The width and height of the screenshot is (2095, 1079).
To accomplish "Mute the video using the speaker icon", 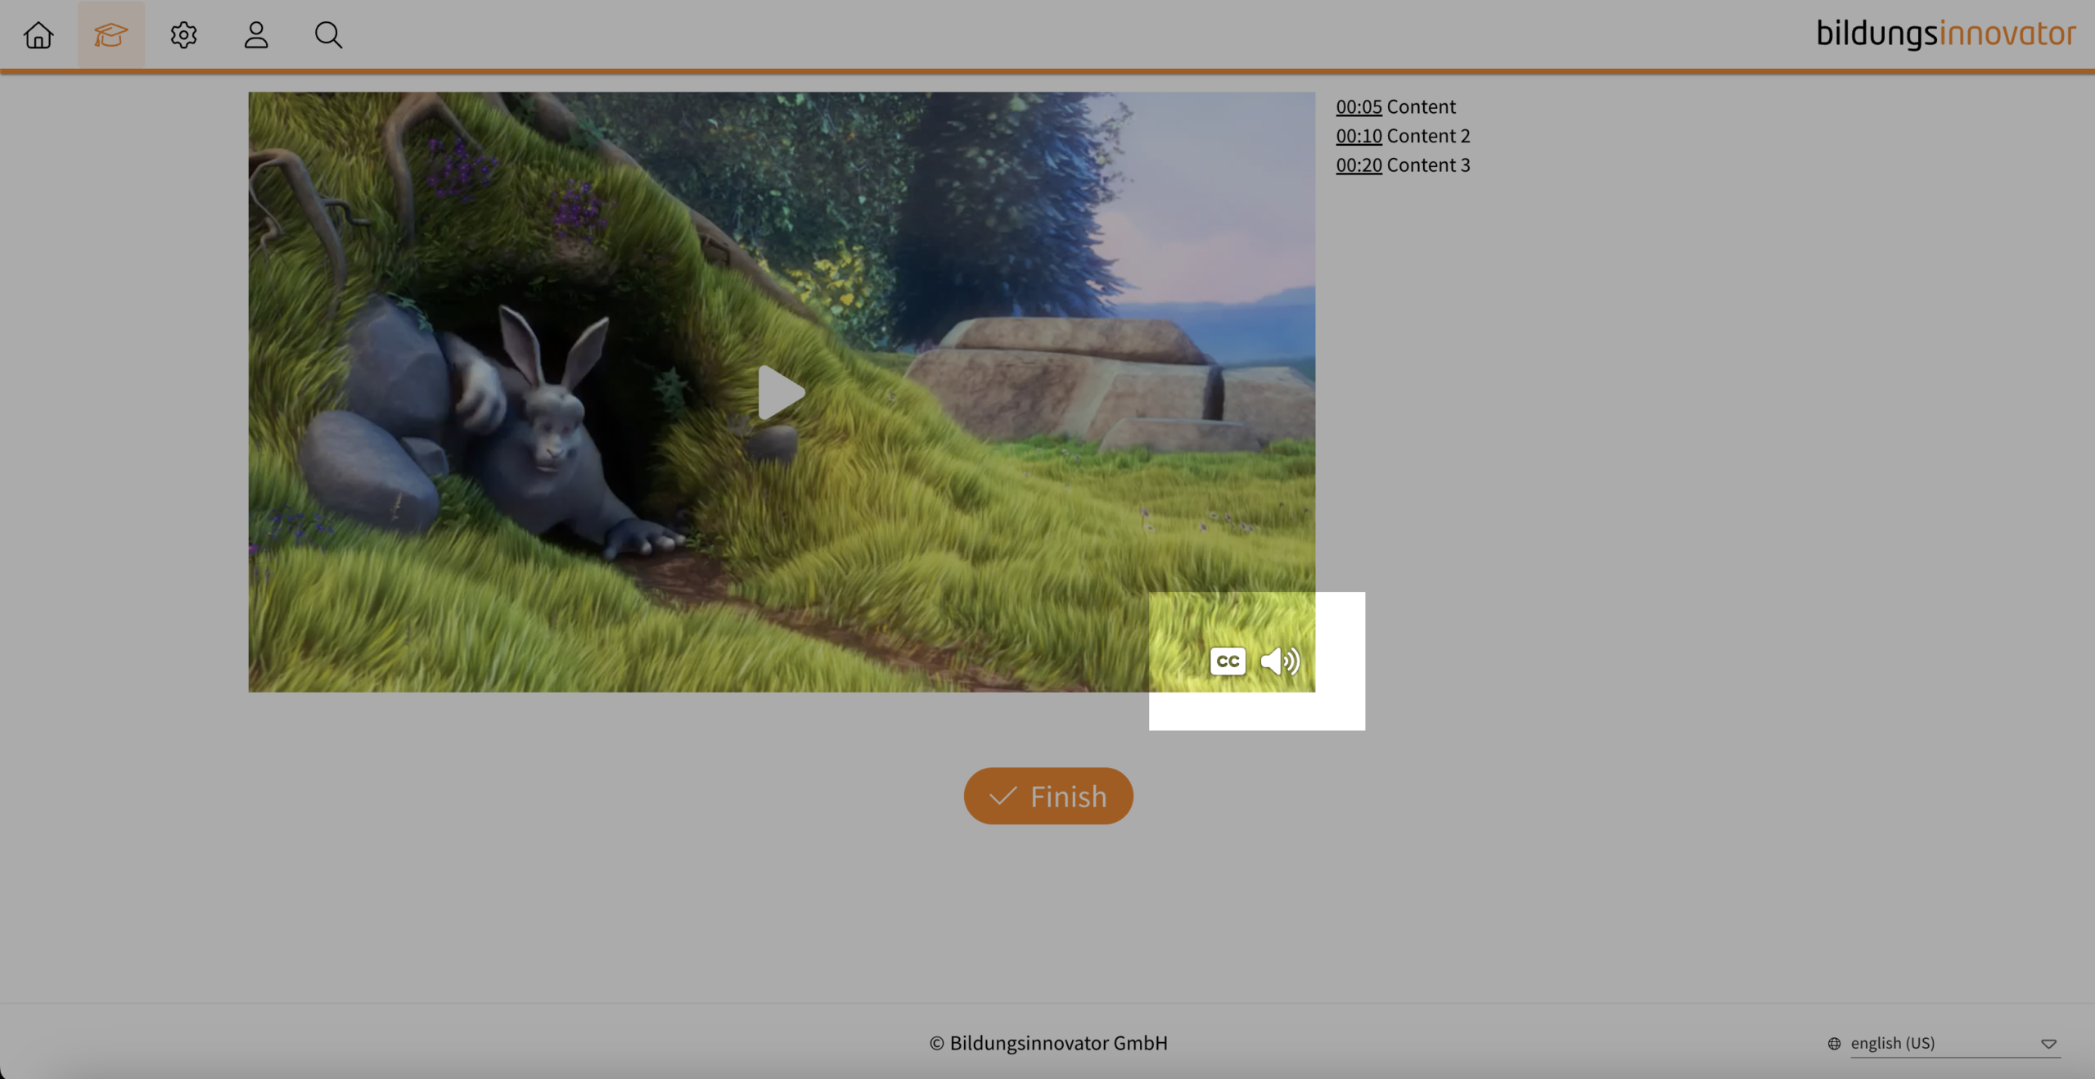I will [x=1280, y=661].
